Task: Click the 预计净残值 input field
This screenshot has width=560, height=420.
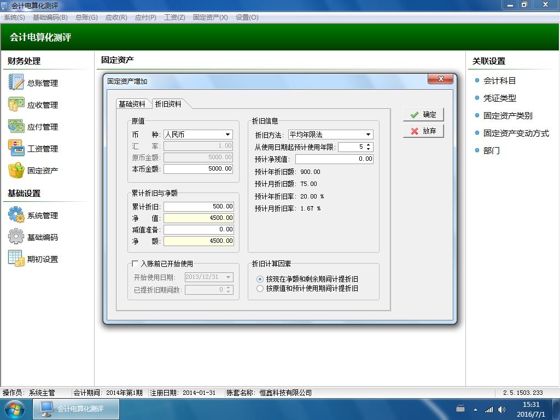Action: [x=334, y=159]
